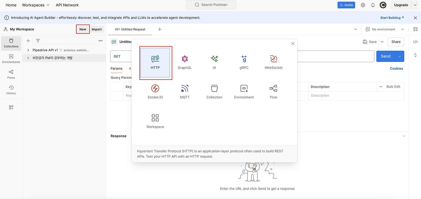Open Collections sidebar panel
Screen dimensions: 421x199
11,43
